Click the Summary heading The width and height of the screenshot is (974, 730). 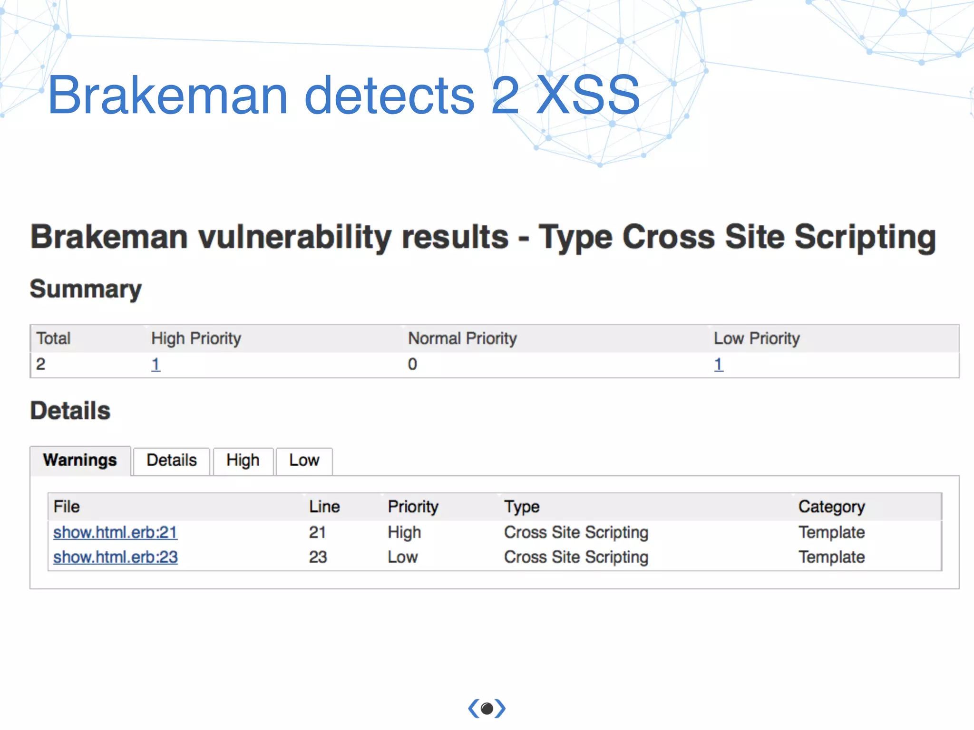[86, 289]
